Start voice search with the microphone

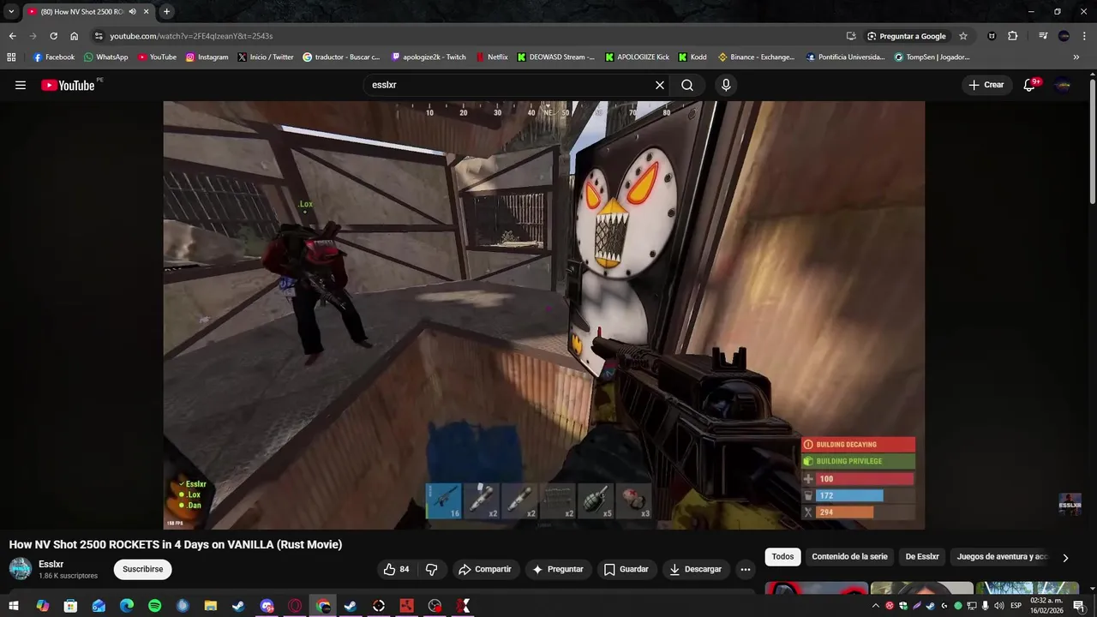pyautogui.click(x=726, y=85)
